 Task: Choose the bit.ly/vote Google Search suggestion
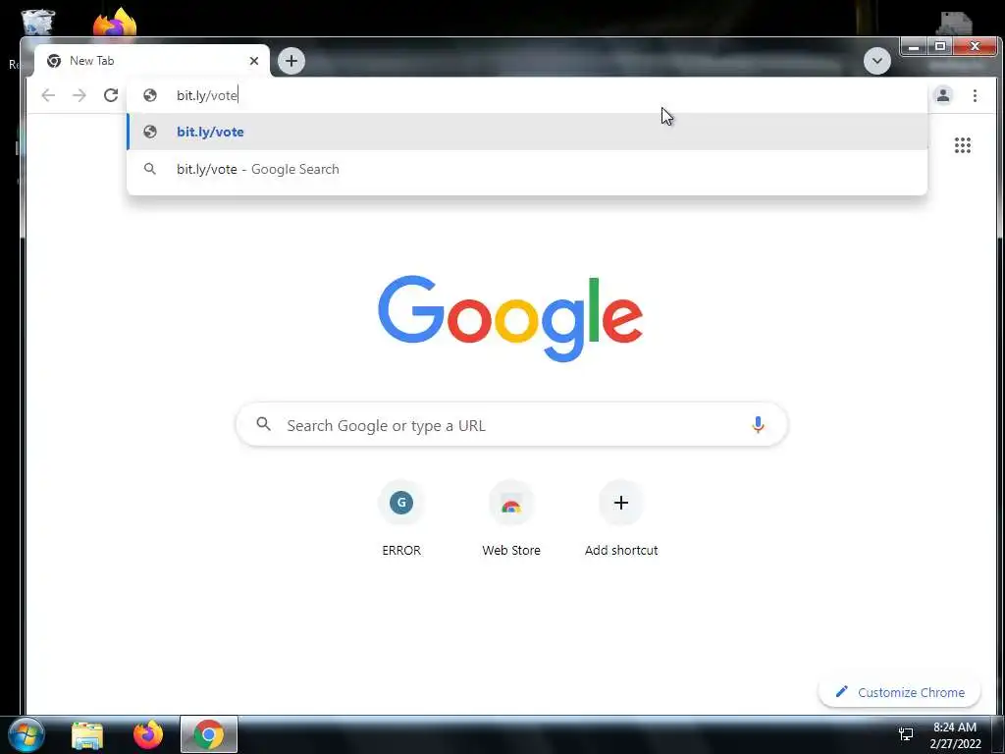[x=527, y=169]
